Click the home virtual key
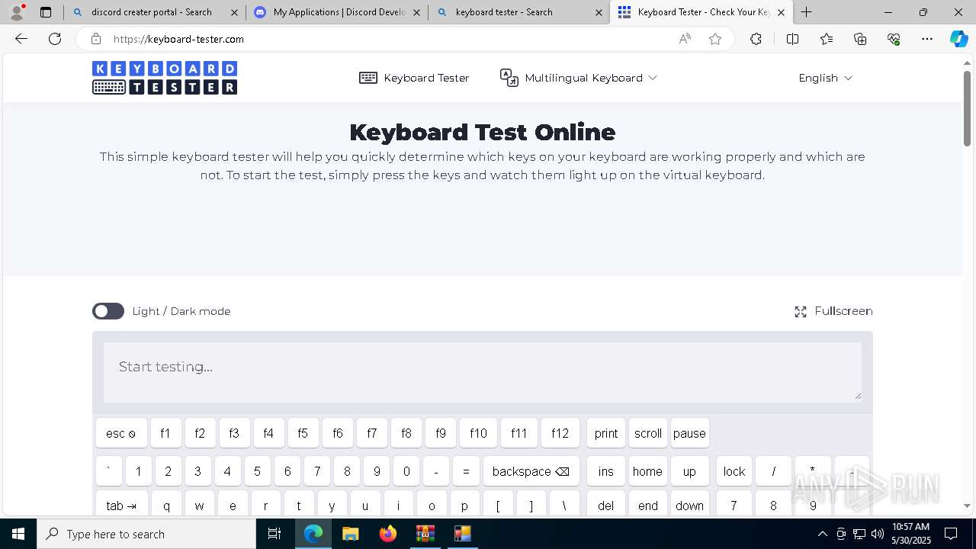The image size is (976, 549). click(x=647, y=471)
